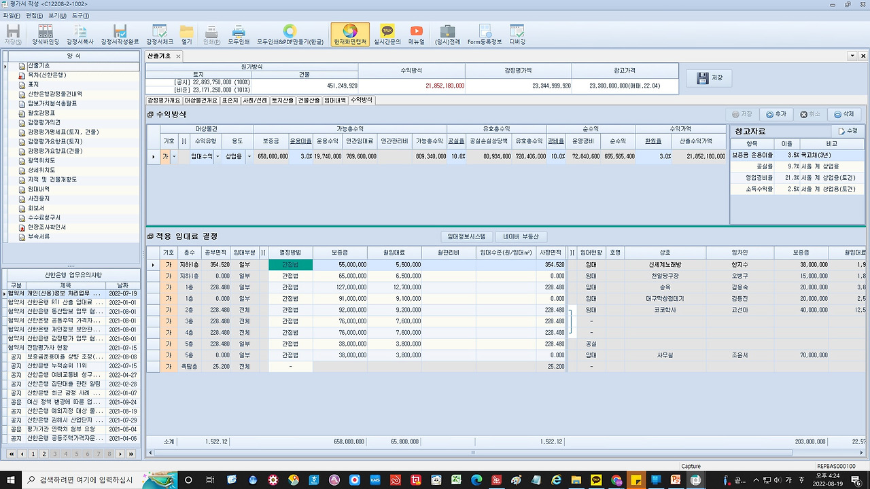Select 담보가치분석총괄표 in the form tree
The image size is (870, 489).
(52, 103)
